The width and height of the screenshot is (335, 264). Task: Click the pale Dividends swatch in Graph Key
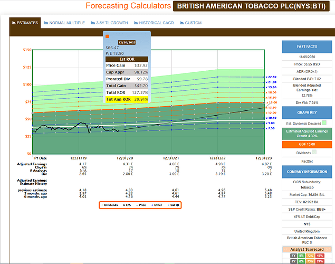pos(314,152)
